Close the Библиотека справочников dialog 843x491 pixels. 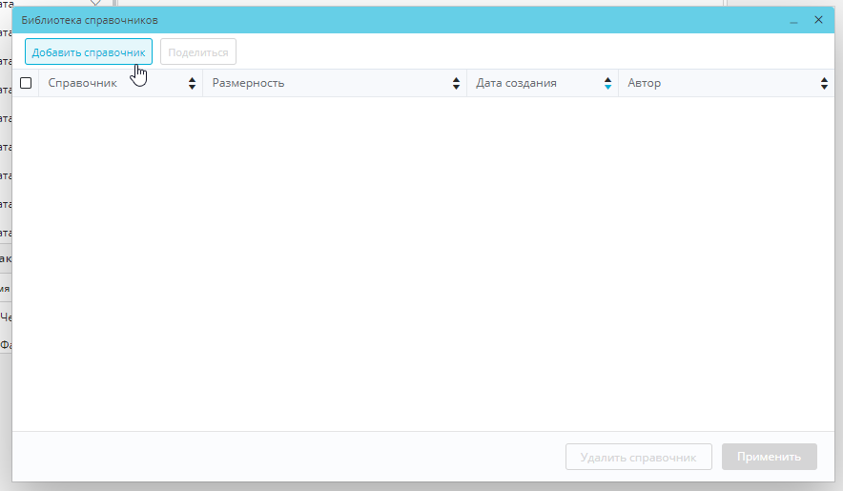[818, 20]
